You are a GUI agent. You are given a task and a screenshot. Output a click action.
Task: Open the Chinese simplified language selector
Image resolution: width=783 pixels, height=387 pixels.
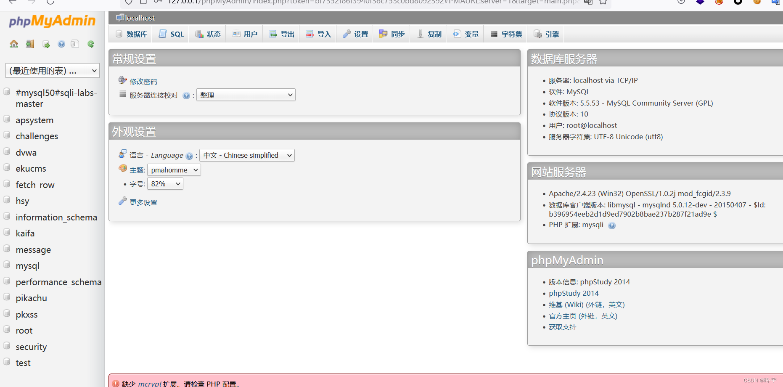(247, 155)
